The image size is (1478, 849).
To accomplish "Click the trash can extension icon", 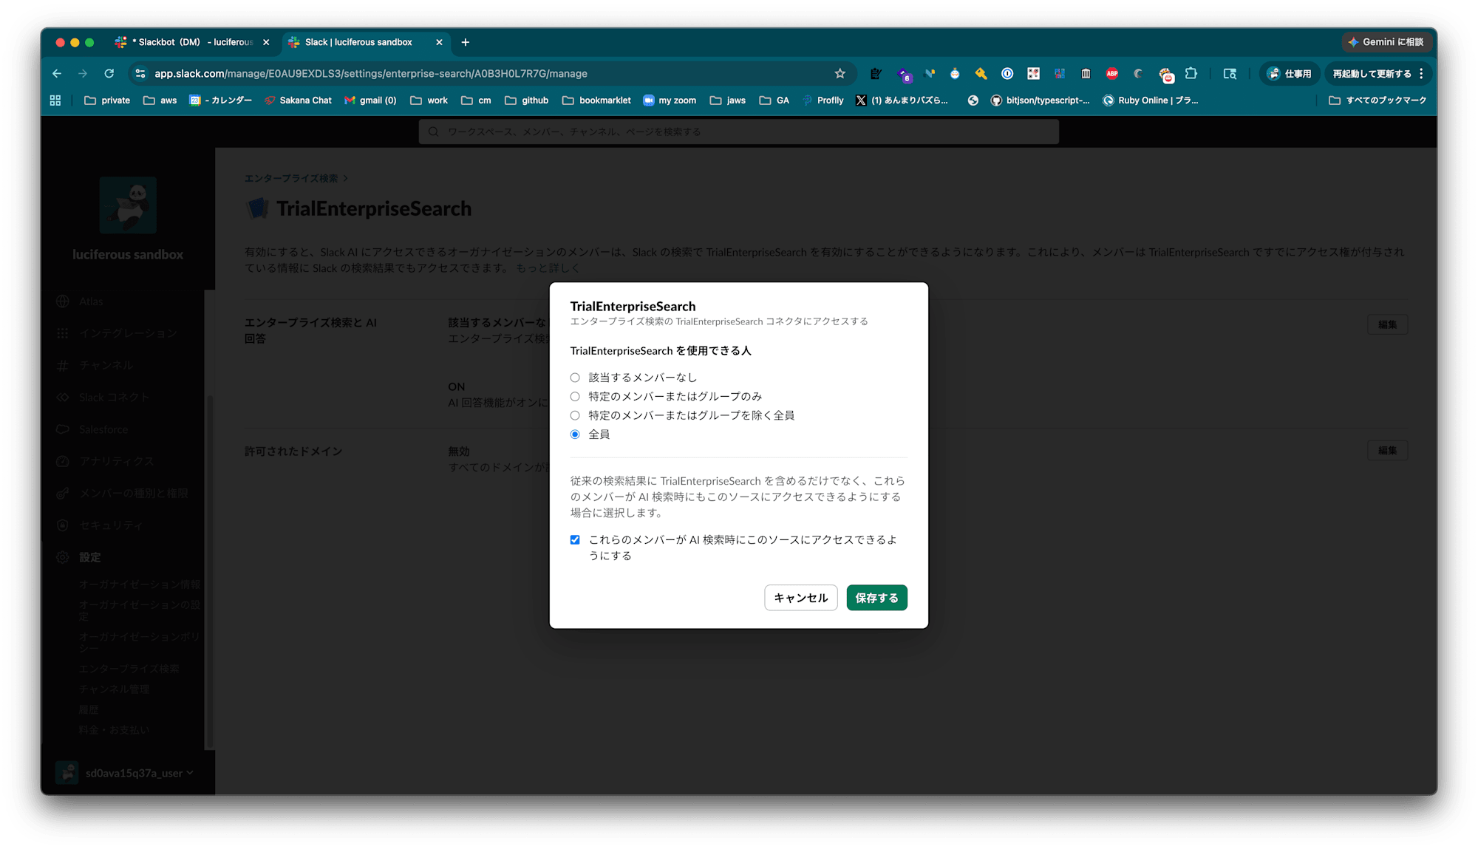I will tap(1086, 74).
